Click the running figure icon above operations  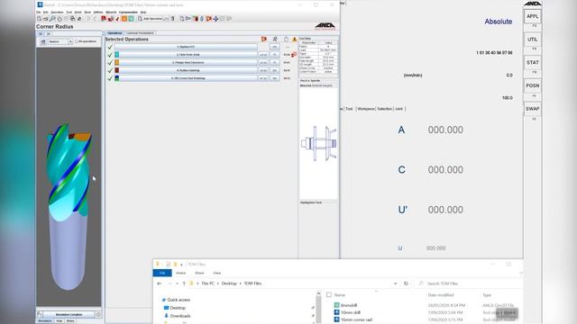point(275,39)
